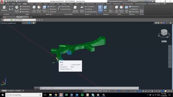Choose the Close Hole command
The height and width of the screenshot is (97, 173).
coord(52,12)
